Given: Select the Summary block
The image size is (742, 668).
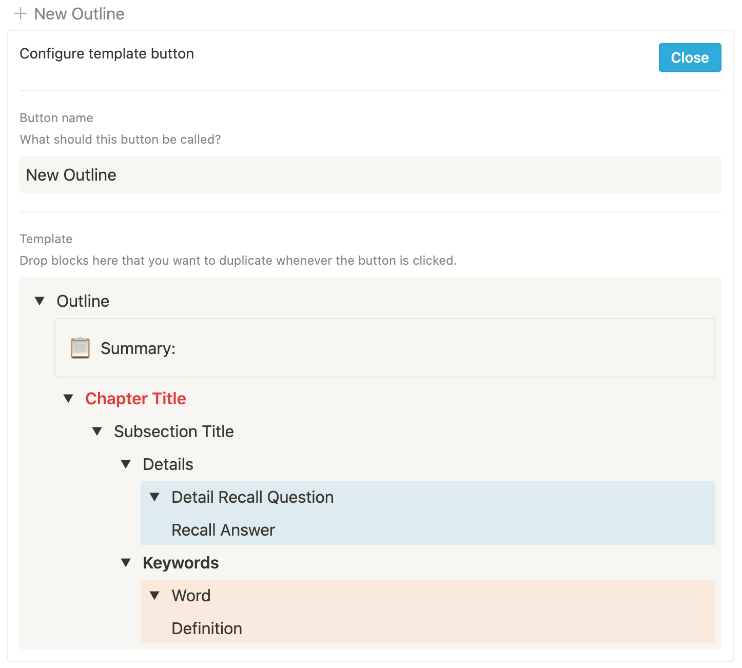Looking at the screenshot, I should click(x=138, y=348).
